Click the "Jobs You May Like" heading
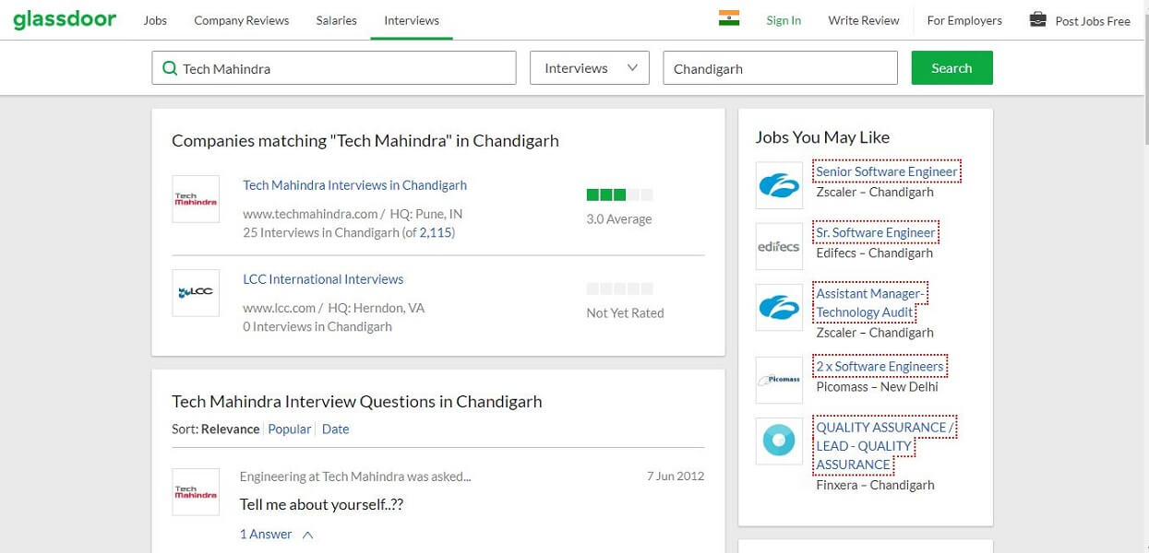1149x553 pixels. click(x=822, y=137)
